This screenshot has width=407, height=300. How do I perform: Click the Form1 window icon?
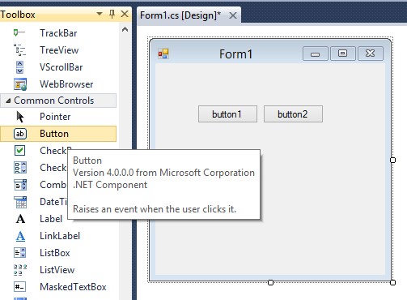[163, 54]
